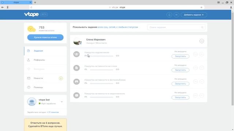Open the Задания sidebar section
This screenshot has width=234, height=131.
point(45,51)
